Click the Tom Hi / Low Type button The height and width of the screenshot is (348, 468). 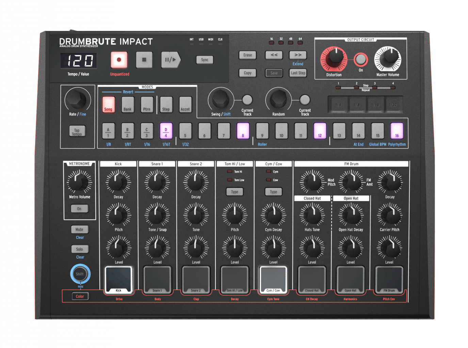point(235,192)
